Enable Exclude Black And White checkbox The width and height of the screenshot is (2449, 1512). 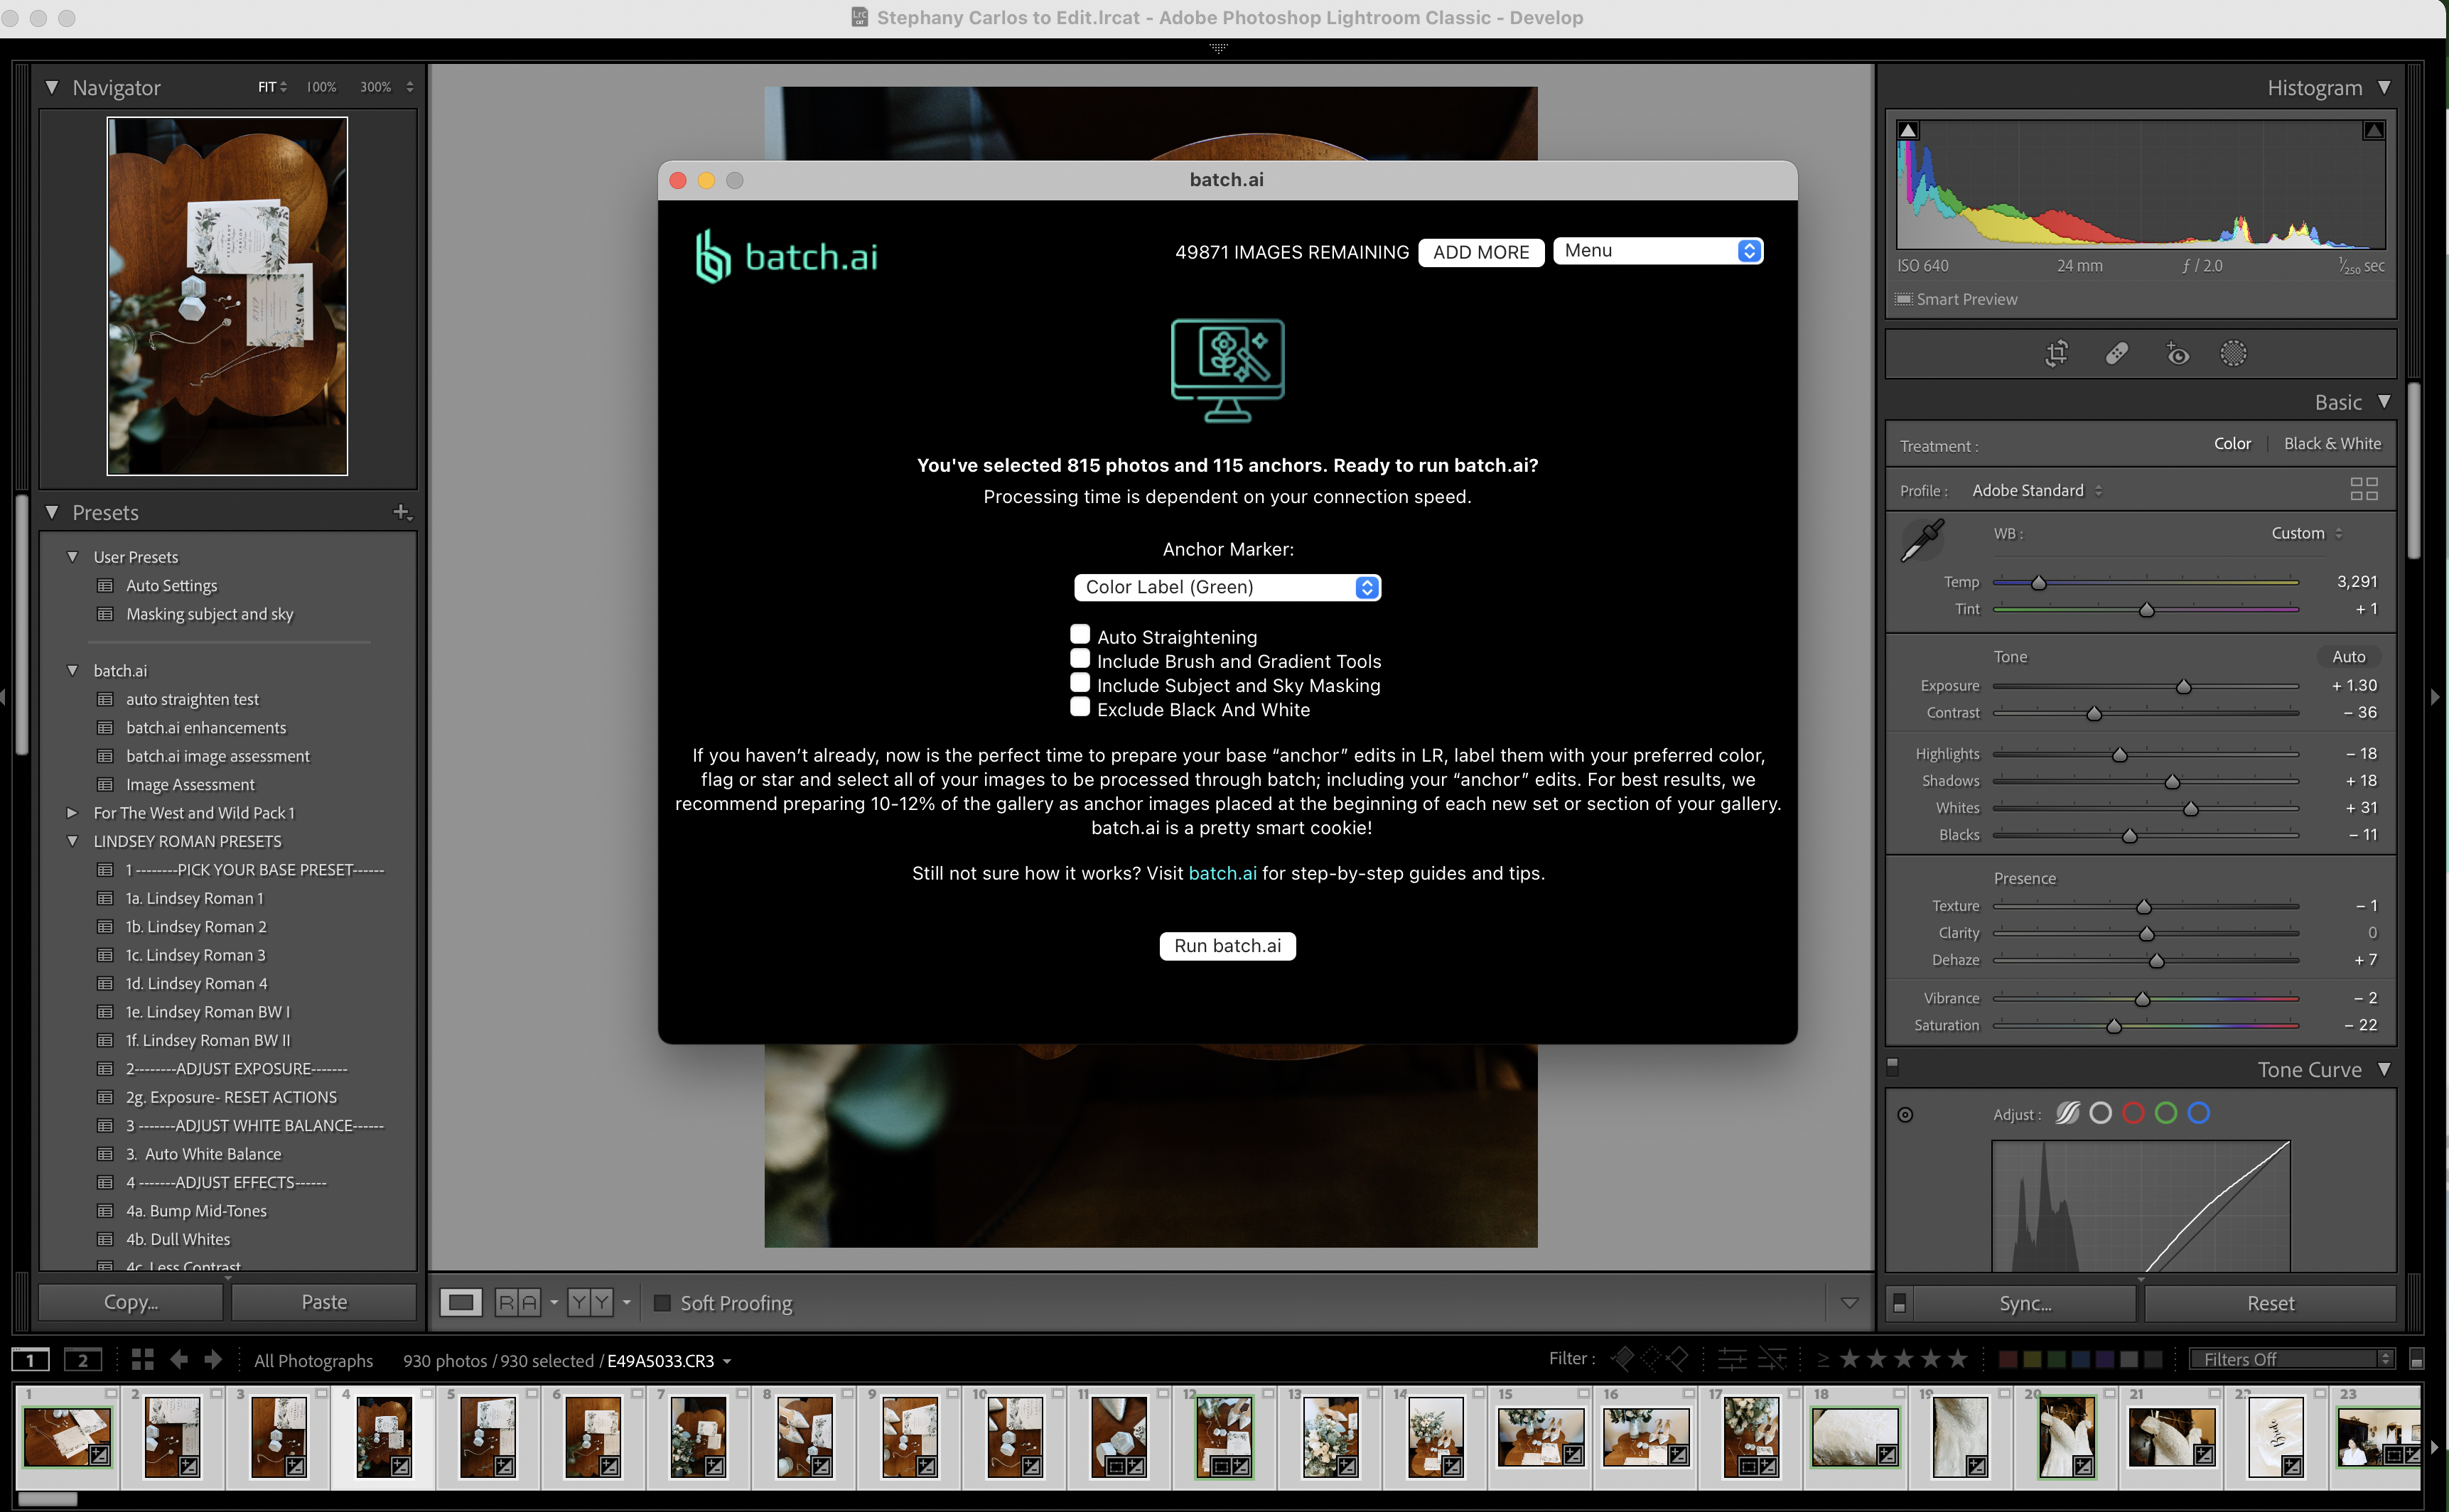[x=1080, y=706]
